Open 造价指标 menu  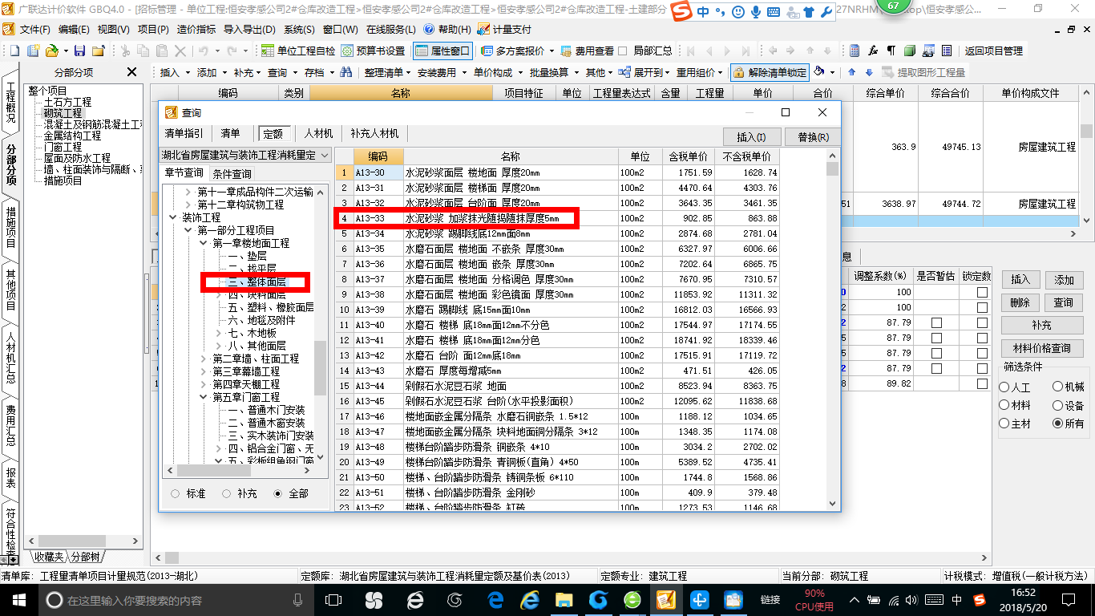(x=196, y=30)
